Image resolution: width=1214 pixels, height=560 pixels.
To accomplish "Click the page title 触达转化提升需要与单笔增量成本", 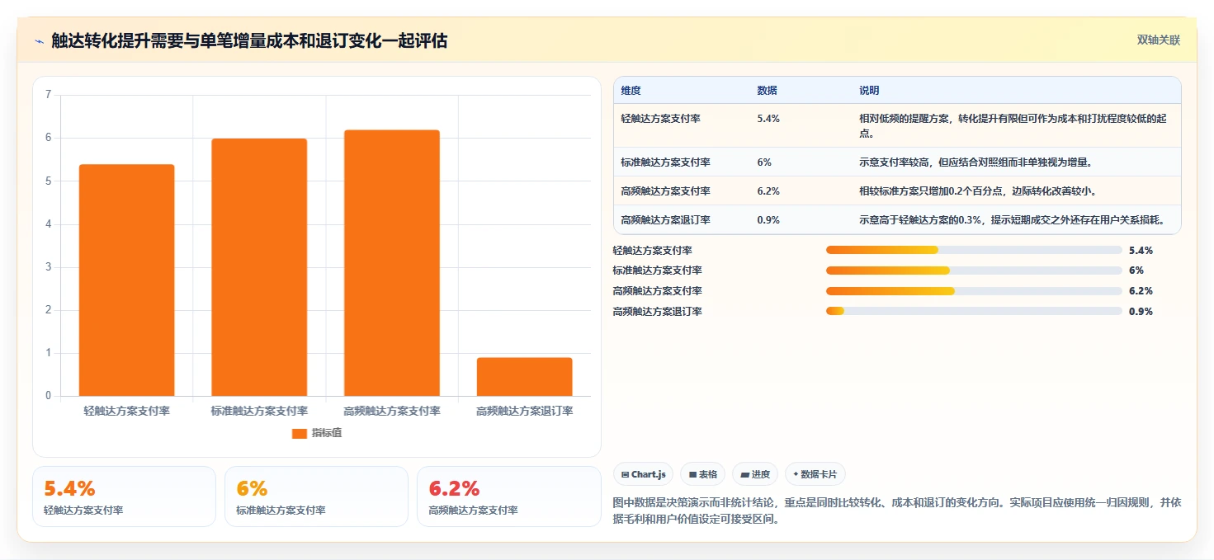I will pyautogui.click(x=249, y=41).
